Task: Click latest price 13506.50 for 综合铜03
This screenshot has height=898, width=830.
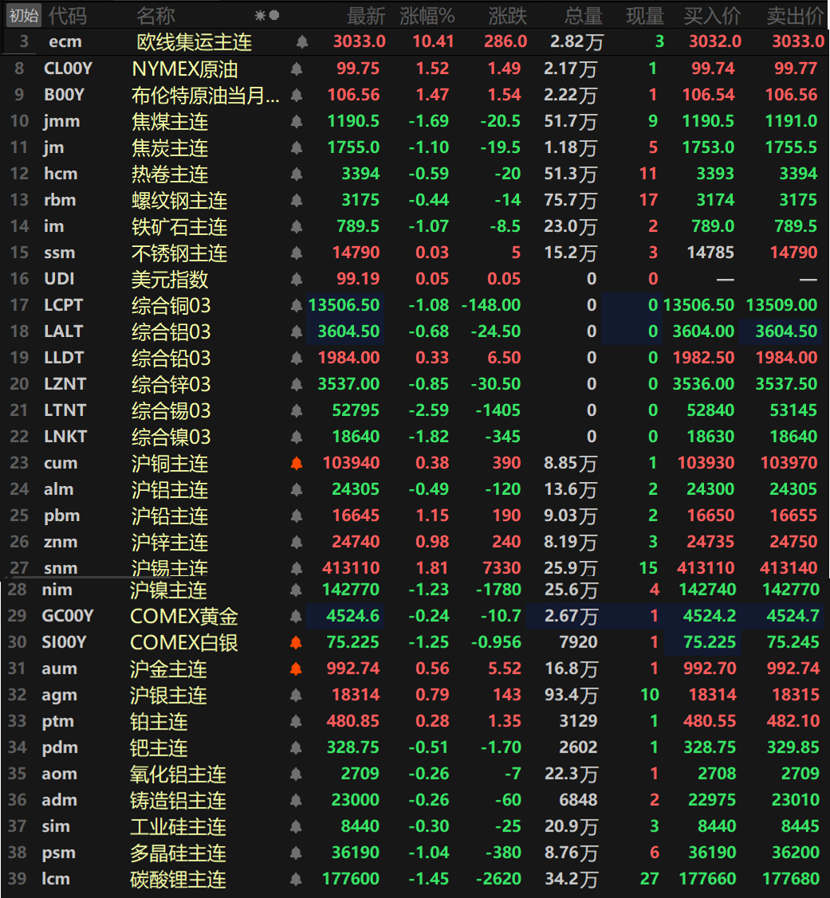Action: 344,305
